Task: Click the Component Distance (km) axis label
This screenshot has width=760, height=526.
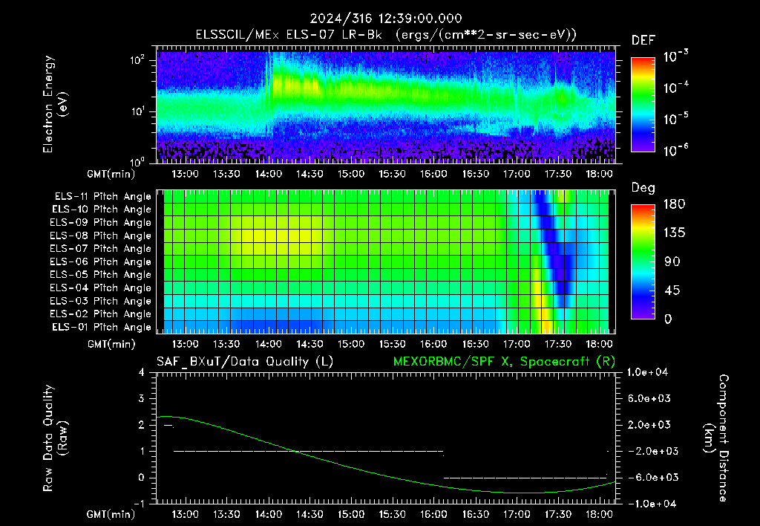Action: tap(715, 438)
